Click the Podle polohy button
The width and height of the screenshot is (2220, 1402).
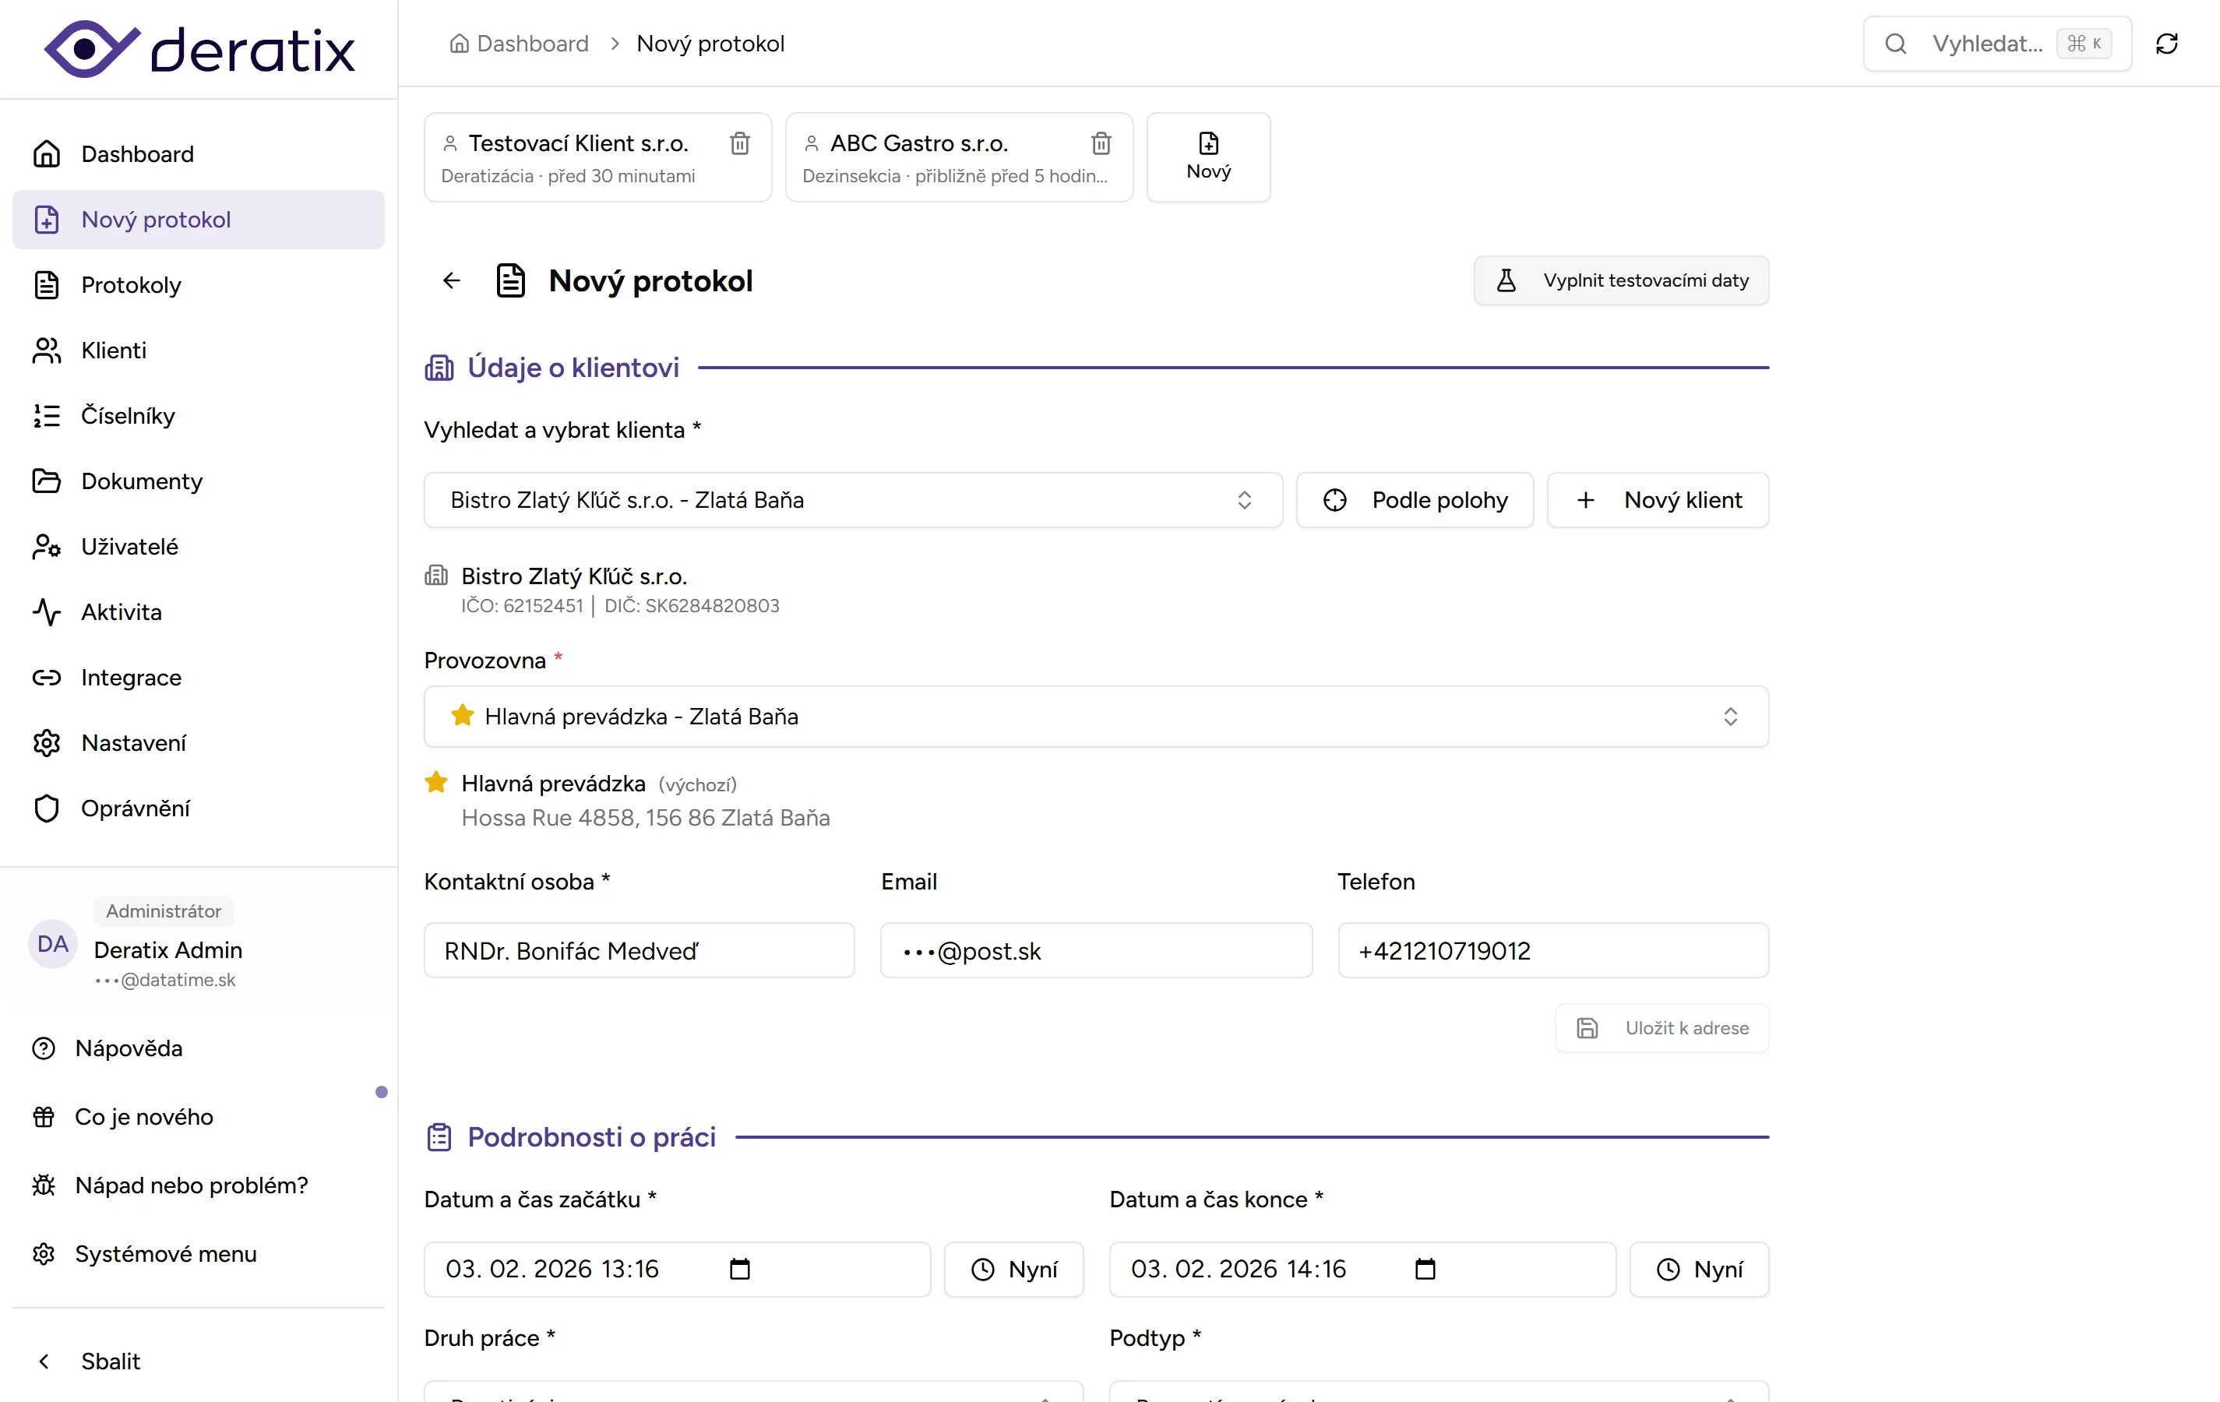point(1415,499)
